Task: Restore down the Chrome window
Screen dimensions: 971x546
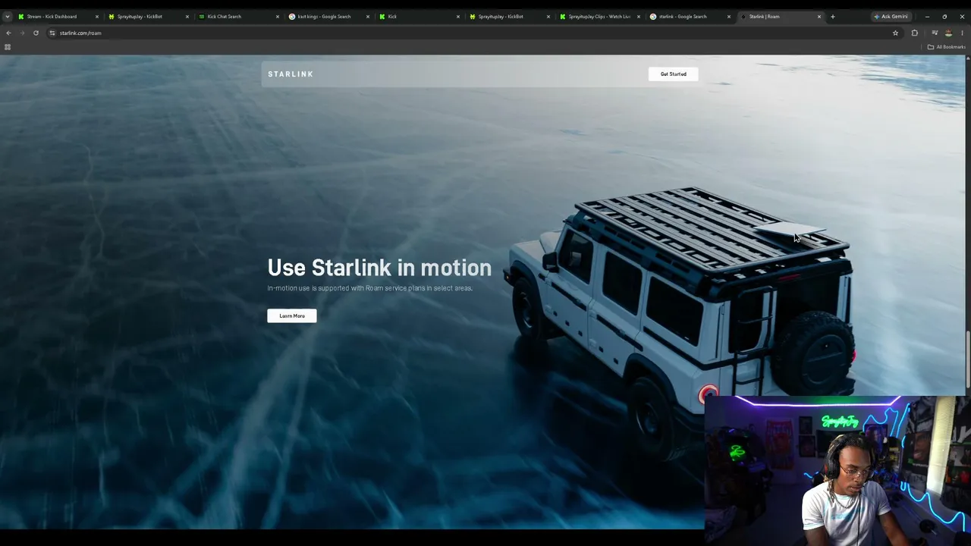Action: click(944, 17)
